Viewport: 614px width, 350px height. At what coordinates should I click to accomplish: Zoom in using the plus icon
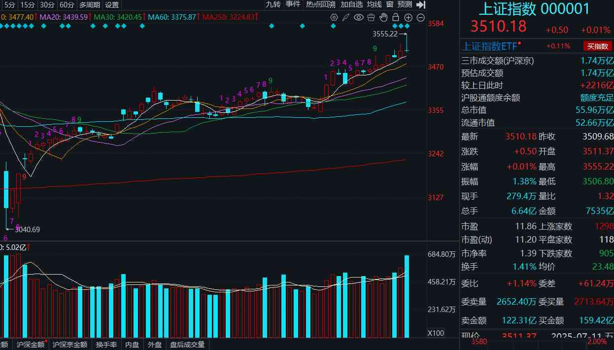point(408,17)
